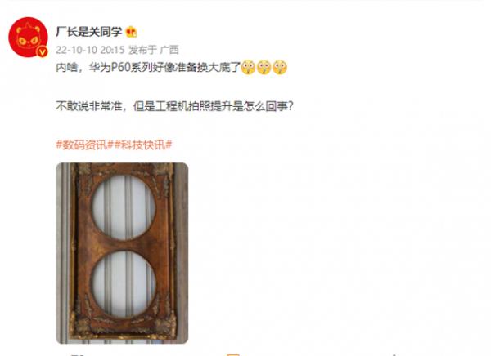The width and height of the screenshot is (491, 356).
Task: Click the orange V verified badge
Action: pyautogui.click(x=42, y=51)
